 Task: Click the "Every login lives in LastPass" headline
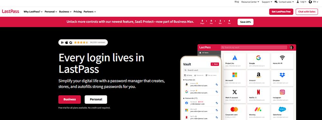[101, 63]
